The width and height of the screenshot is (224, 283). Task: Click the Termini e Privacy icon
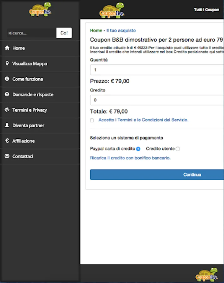7,110
